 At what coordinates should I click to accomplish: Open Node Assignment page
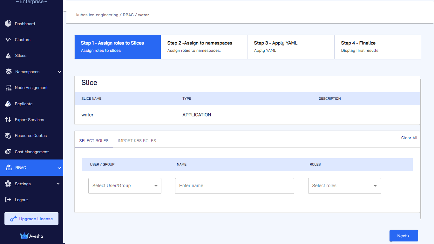(31, 88)
